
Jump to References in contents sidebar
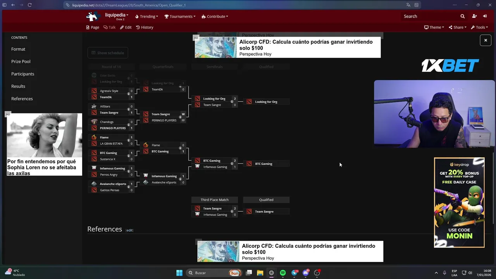click(22, 99)
